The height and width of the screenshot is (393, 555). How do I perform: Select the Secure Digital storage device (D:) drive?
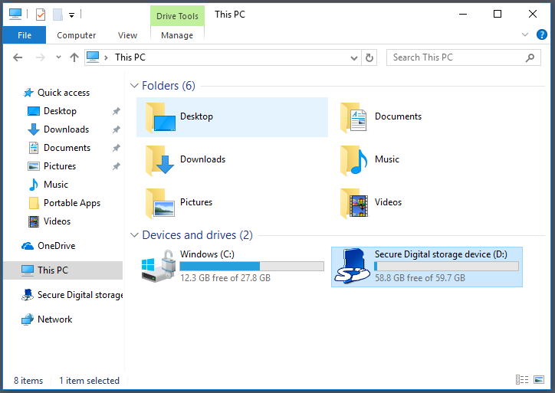(x=426, y=267)
